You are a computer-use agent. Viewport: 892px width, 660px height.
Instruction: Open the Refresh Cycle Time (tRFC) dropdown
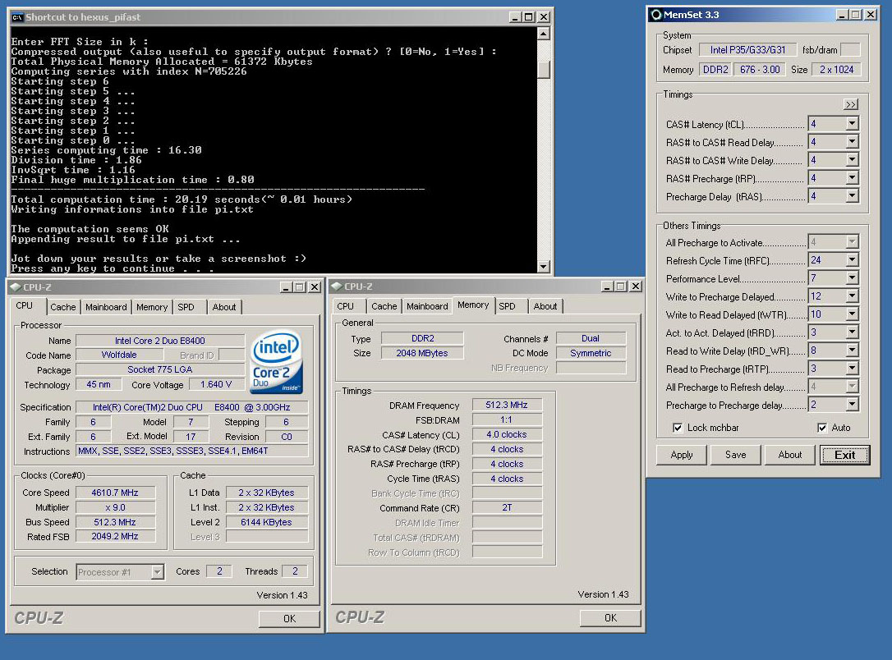click(852, 259)
